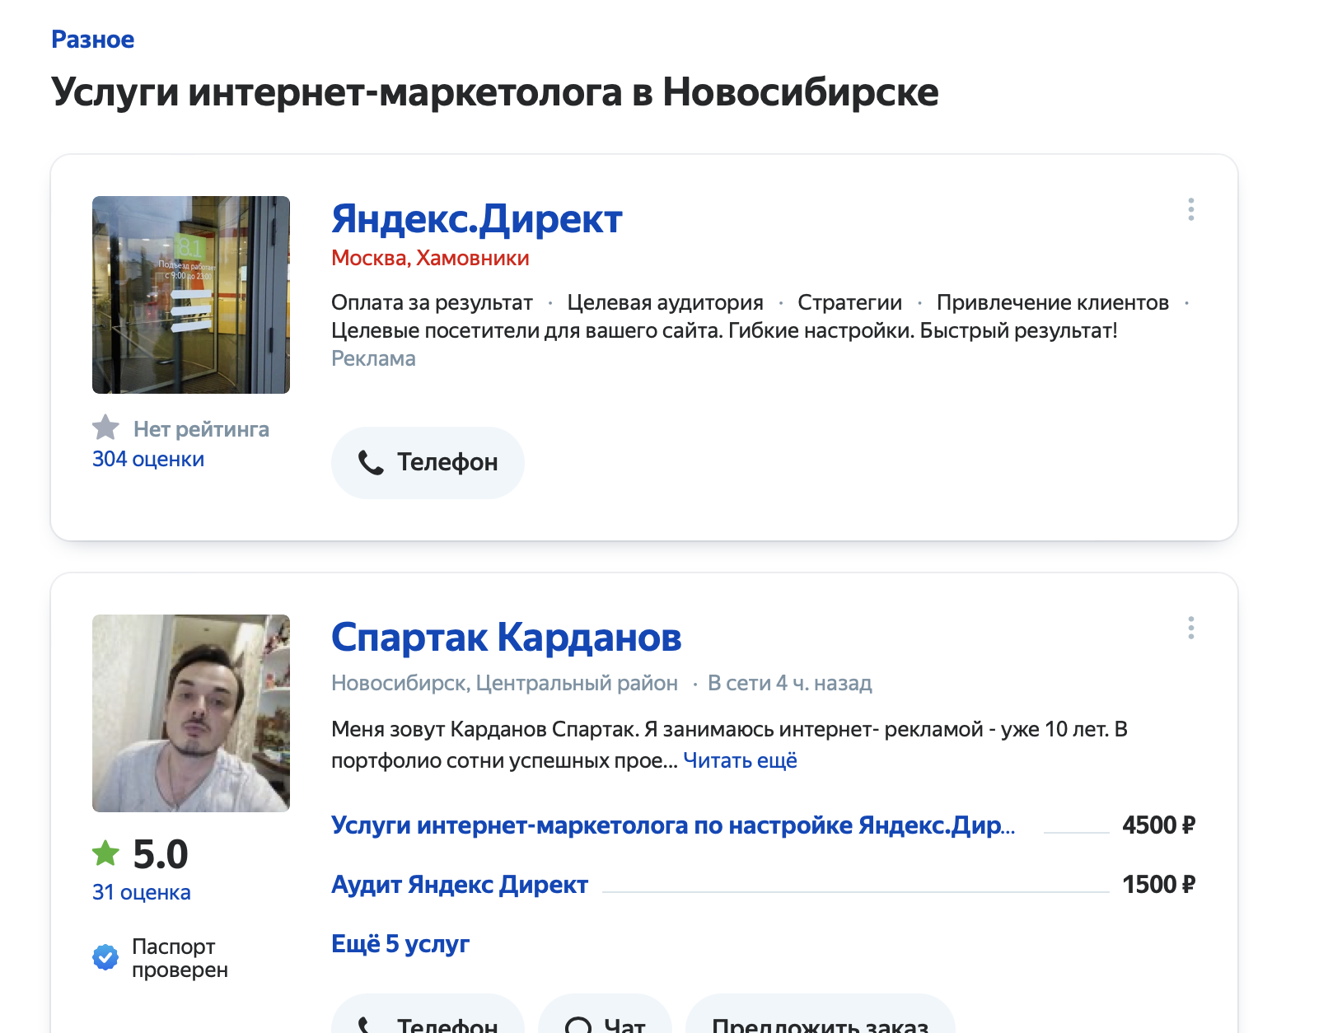Open the Разное category link
This screenshot has height=1033, width=1328.
click(92, 40)
